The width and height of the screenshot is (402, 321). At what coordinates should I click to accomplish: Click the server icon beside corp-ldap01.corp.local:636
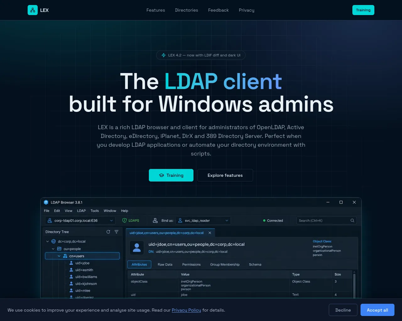pos(50,221)
